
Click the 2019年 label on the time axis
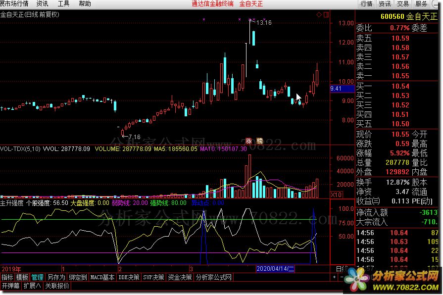point(11,269)
